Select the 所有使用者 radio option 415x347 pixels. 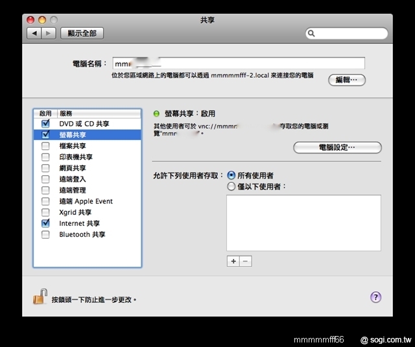231,175
